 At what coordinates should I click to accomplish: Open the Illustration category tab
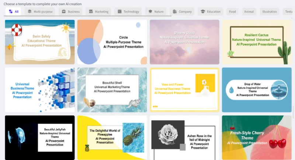click(x=270, y=11)
